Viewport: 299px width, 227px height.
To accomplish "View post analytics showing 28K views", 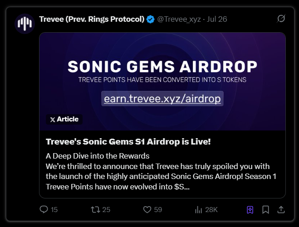I will (198, 209).
